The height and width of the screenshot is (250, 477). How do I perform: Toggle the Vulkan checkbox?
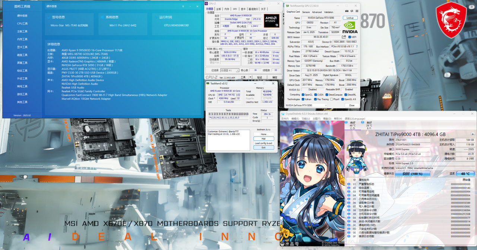(303, 99)
